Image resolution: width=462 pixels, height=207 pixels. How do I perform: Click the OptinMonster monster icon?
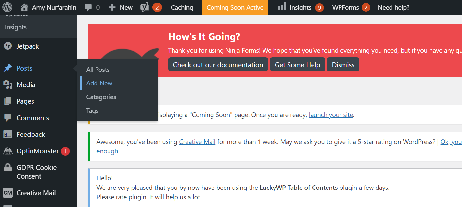point(8,151)
